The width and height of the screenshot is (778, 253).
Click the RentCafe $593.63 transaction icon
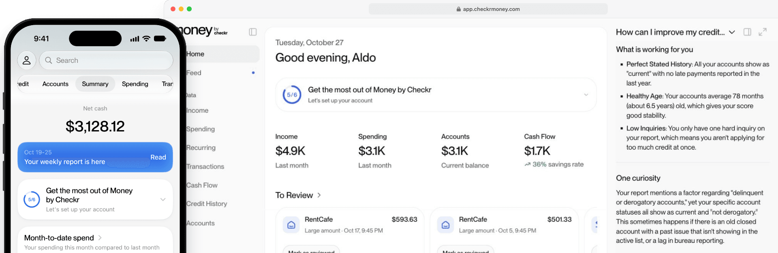(291, 225)
